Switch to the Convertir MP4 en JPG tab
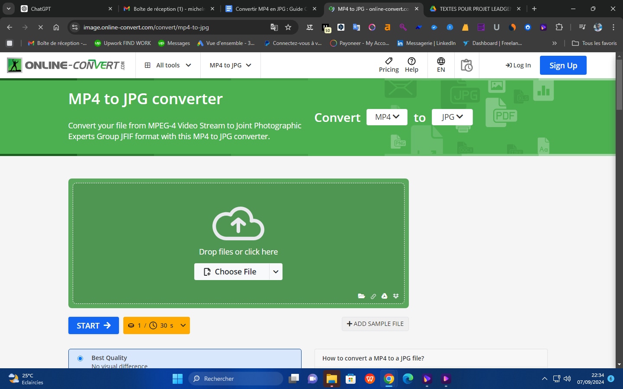The height and width of the screenshot is (389, 623). click(271, 9)
